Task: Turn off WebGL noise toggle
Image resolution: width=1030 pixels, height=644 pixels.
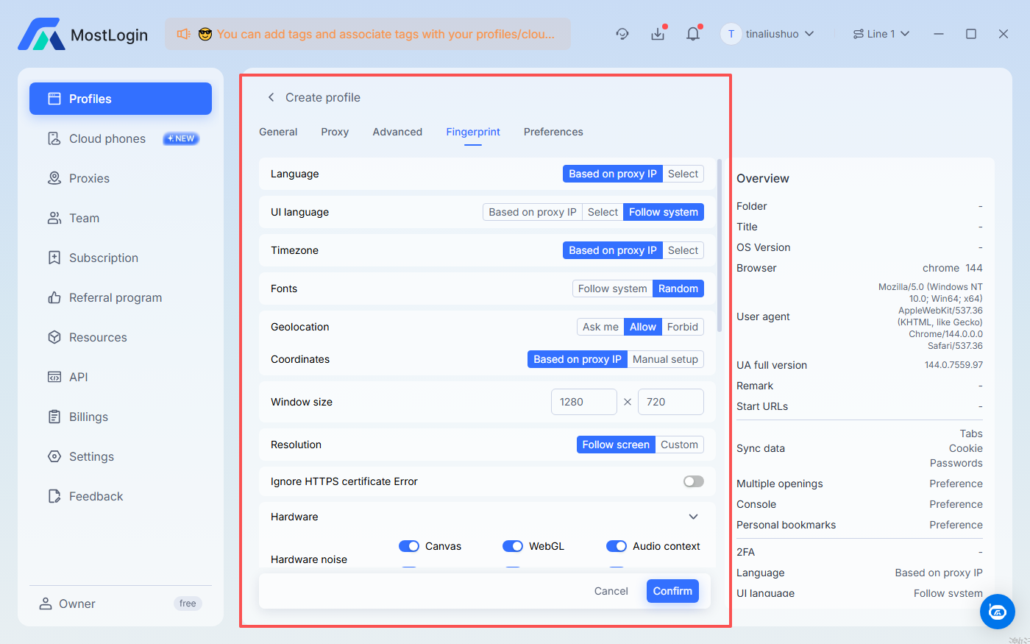Action: tap(512, 546)
